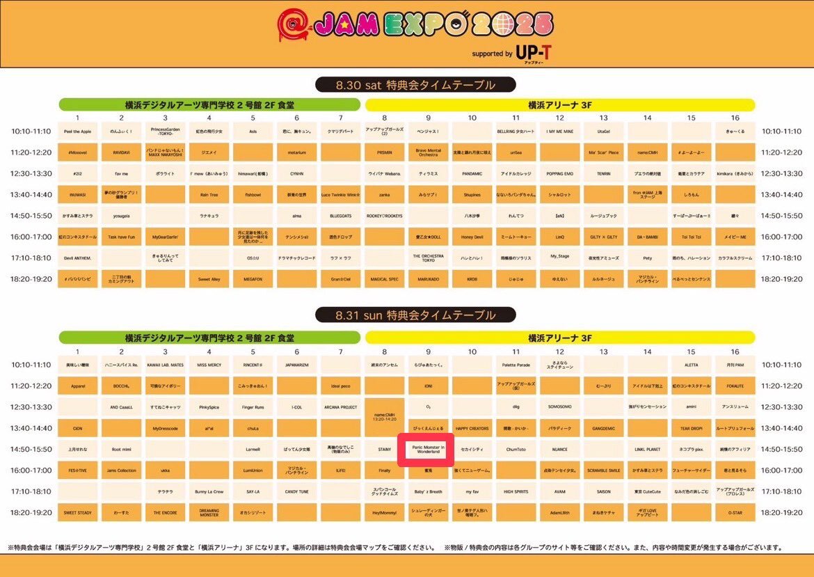This screenshot has height=577, width=814.
Task: Click the MyDearDarlin' cell
Action: click(x=165, y=237)
